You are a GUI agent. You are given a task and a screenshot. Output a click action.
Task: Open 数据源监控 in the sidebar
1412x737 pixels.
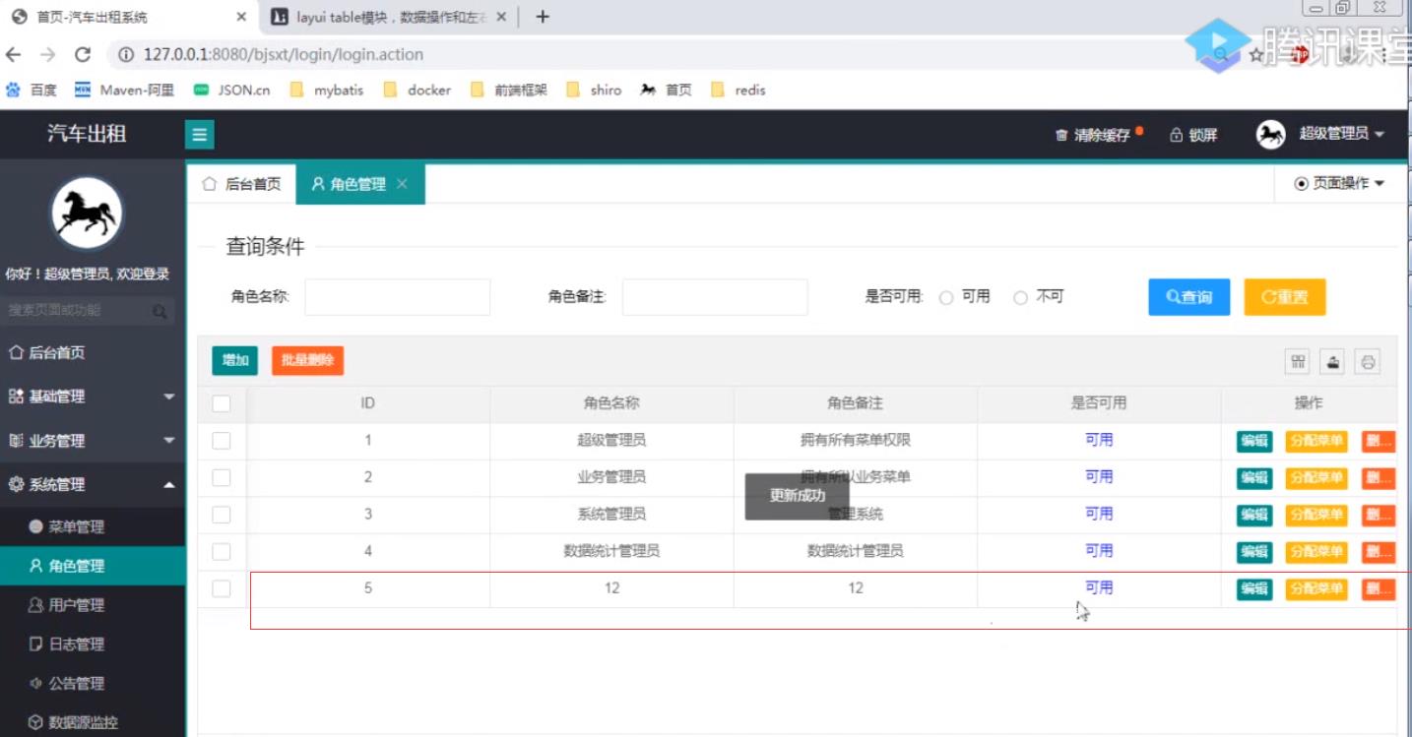(93, 722)
